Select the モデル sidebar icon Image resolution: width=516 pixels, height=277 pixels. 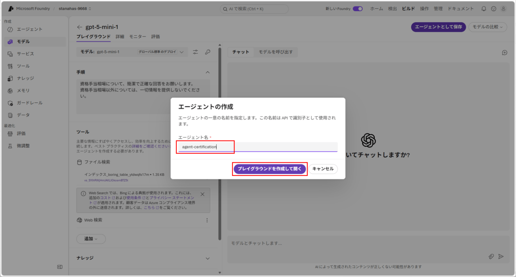click(x=10, y=42)
